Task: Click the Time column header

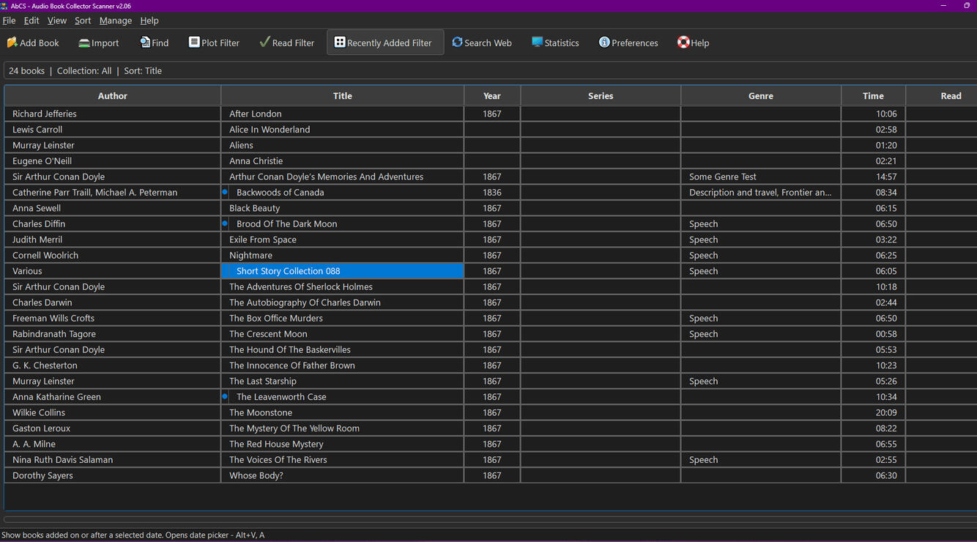Action: [873, 96]
